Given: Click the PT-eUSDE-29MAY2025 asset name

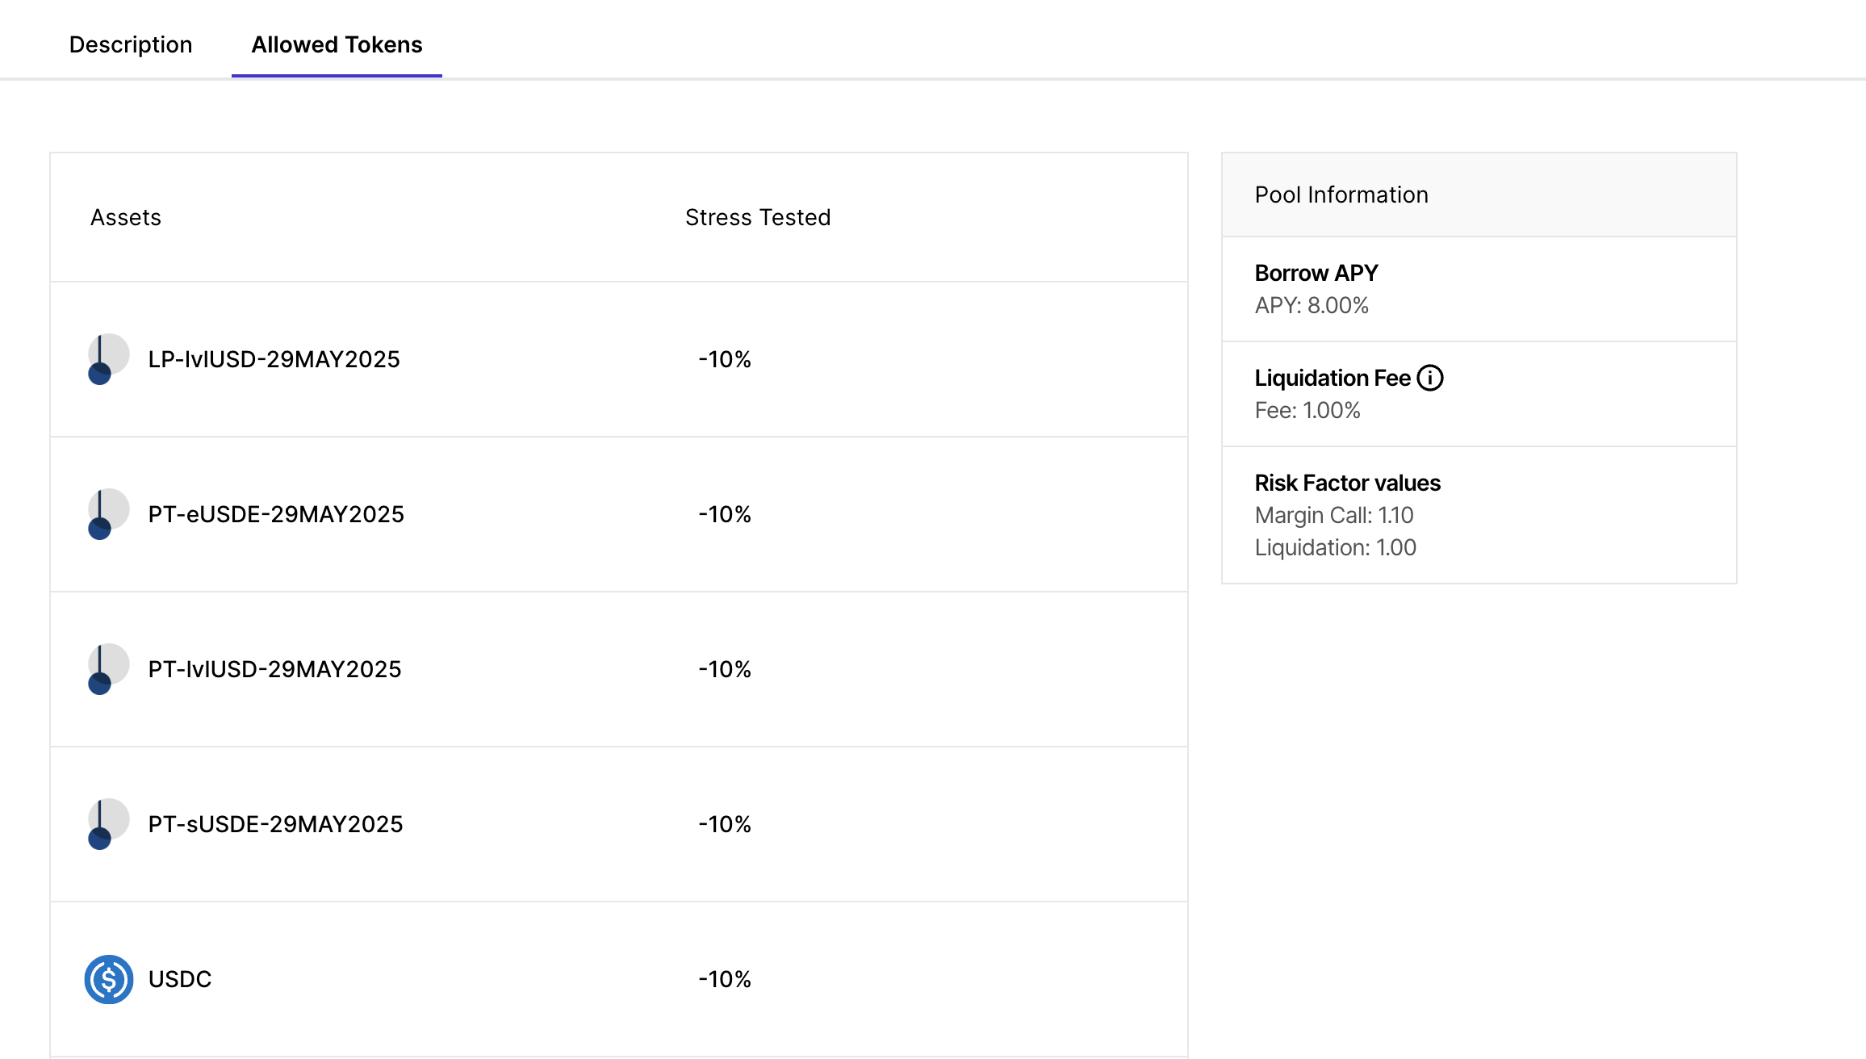Looking at the screenshot, I should (276, 514).
